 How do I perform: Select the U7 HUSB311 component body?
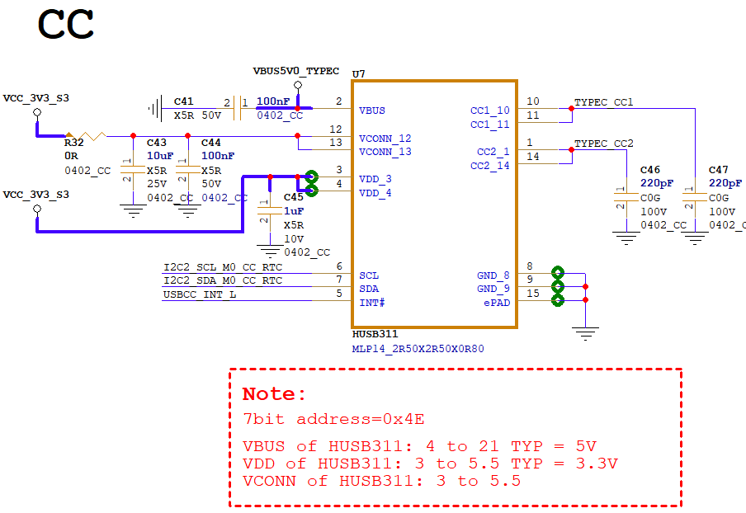click(x=434, y=204)
